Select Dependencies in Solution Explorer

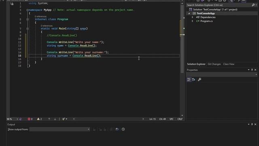(x=208, y=17)
